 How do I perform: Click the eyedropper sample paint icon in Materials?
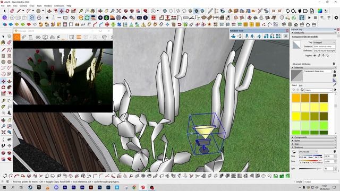[x=335, y=85]
